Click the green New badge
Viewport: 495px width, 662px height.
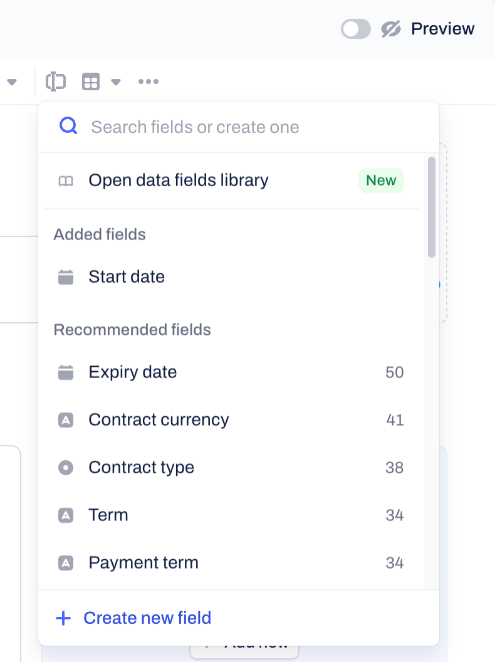point(381,181)
